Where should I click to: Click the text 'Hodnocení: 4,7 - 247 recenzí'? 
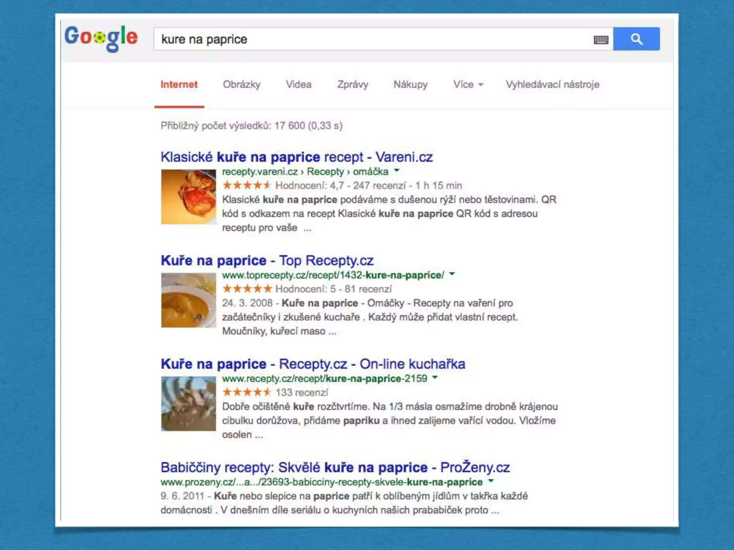pyautogui.click(x=340, y=185)
